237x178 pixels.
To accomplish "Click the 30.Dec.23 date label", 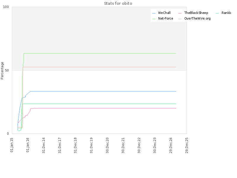I will [x=155, y=145].
